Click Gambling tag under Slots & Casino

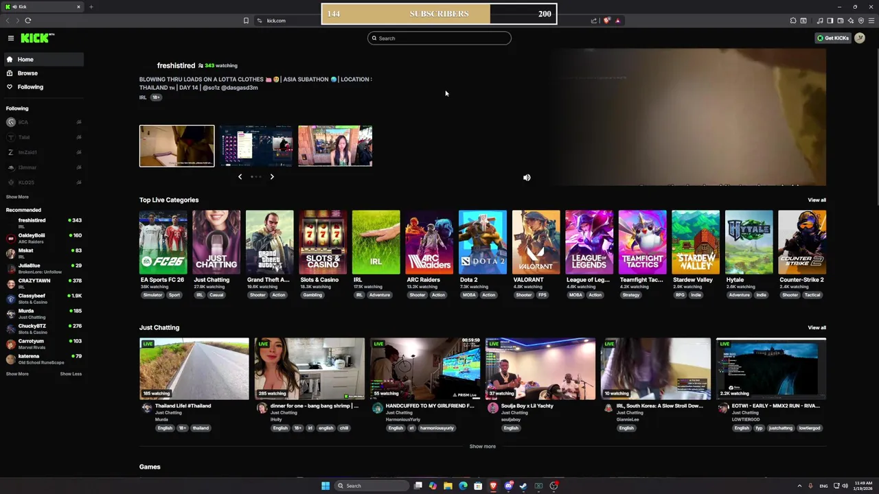pos(312,295)
